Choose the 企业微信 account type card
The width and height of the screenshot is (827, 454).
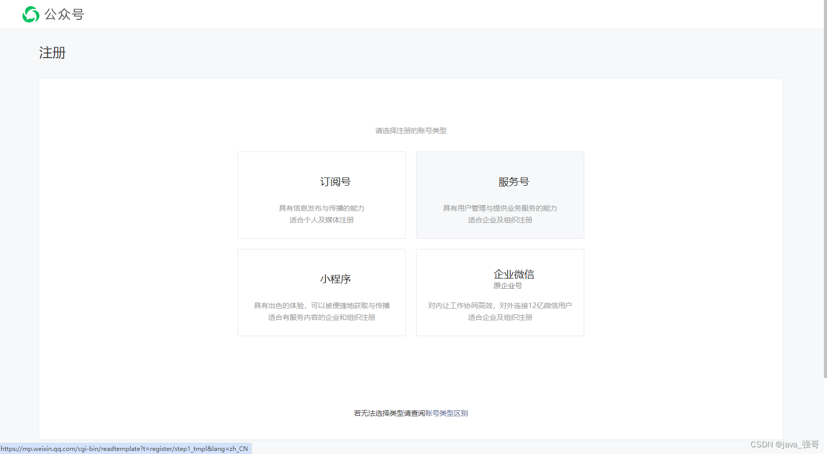point(500,292)
